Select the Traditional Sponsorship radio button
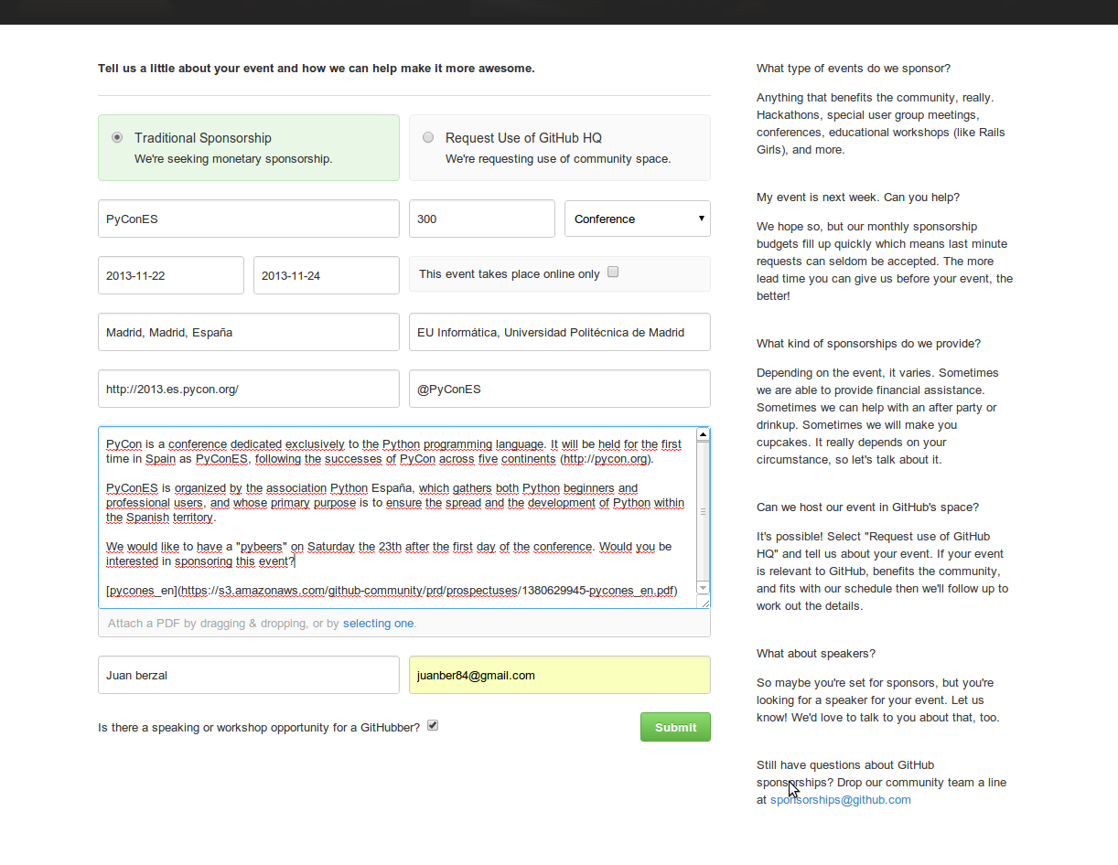Image resolution: width=1118 pixels, height=865 pixels. [117, 138]
